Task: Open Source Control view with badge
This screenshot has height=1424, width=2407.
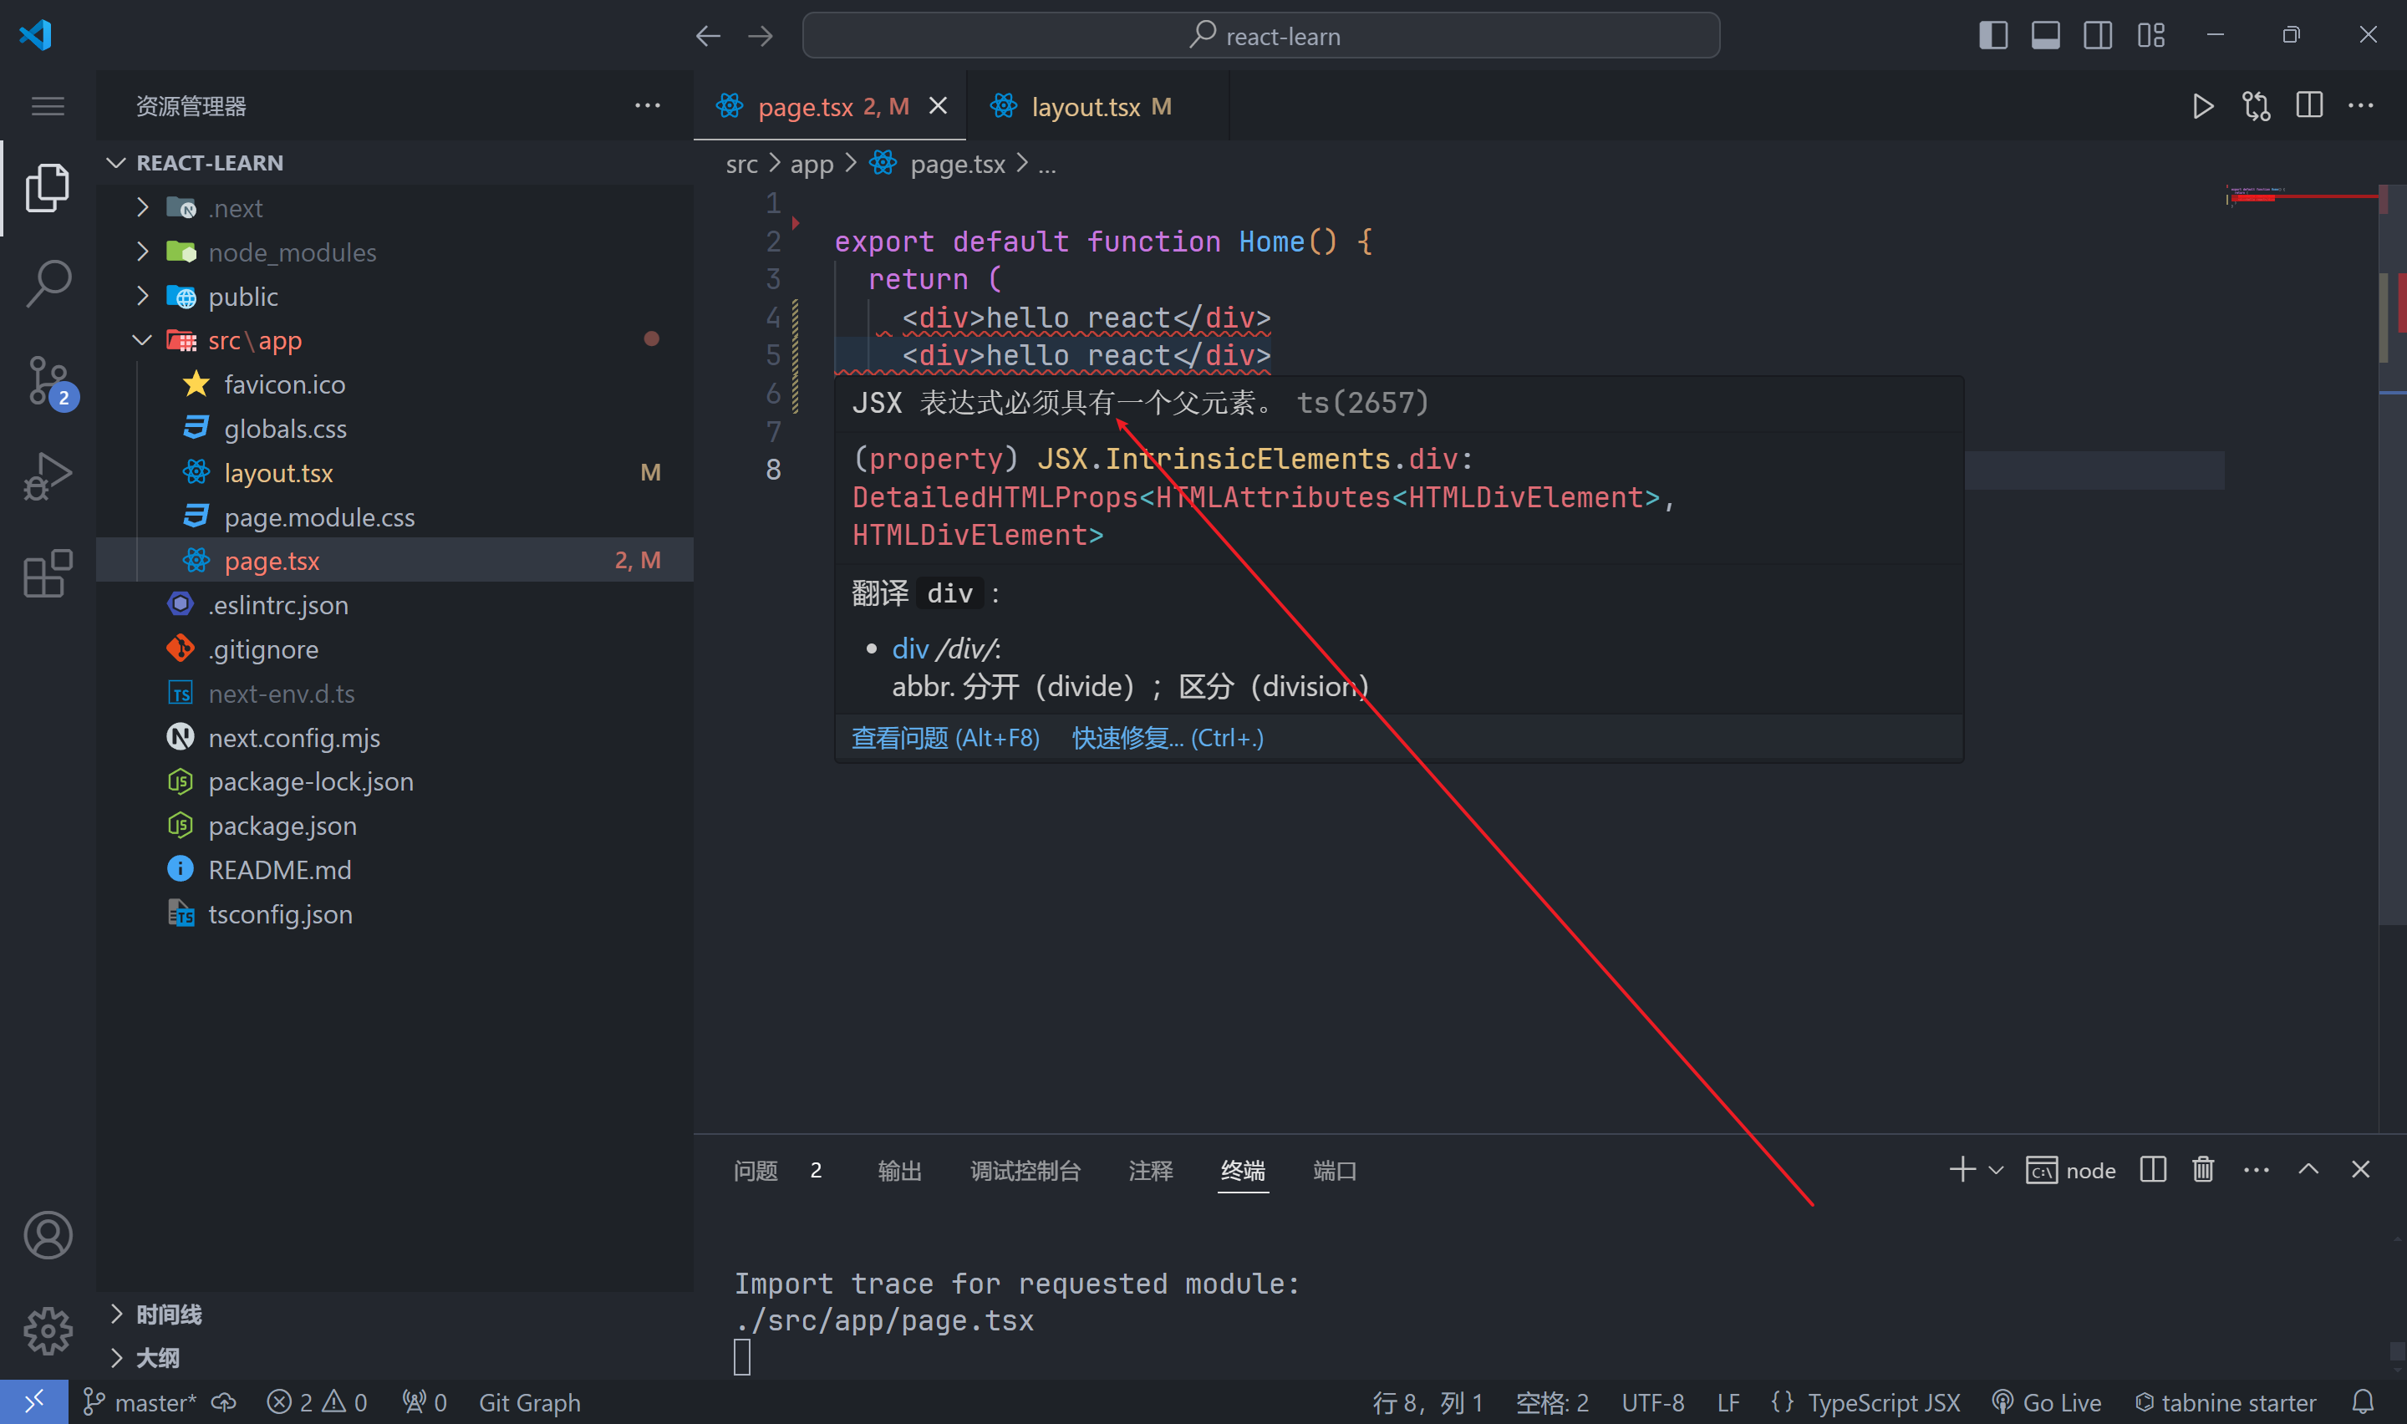Action: click(48, 381)
